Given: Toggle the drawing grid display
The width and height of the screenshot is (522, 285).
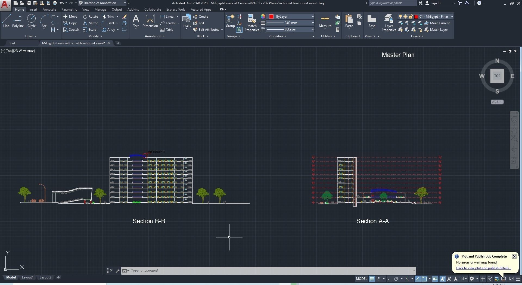Looking at the screenshot, I should click(372, 279).
